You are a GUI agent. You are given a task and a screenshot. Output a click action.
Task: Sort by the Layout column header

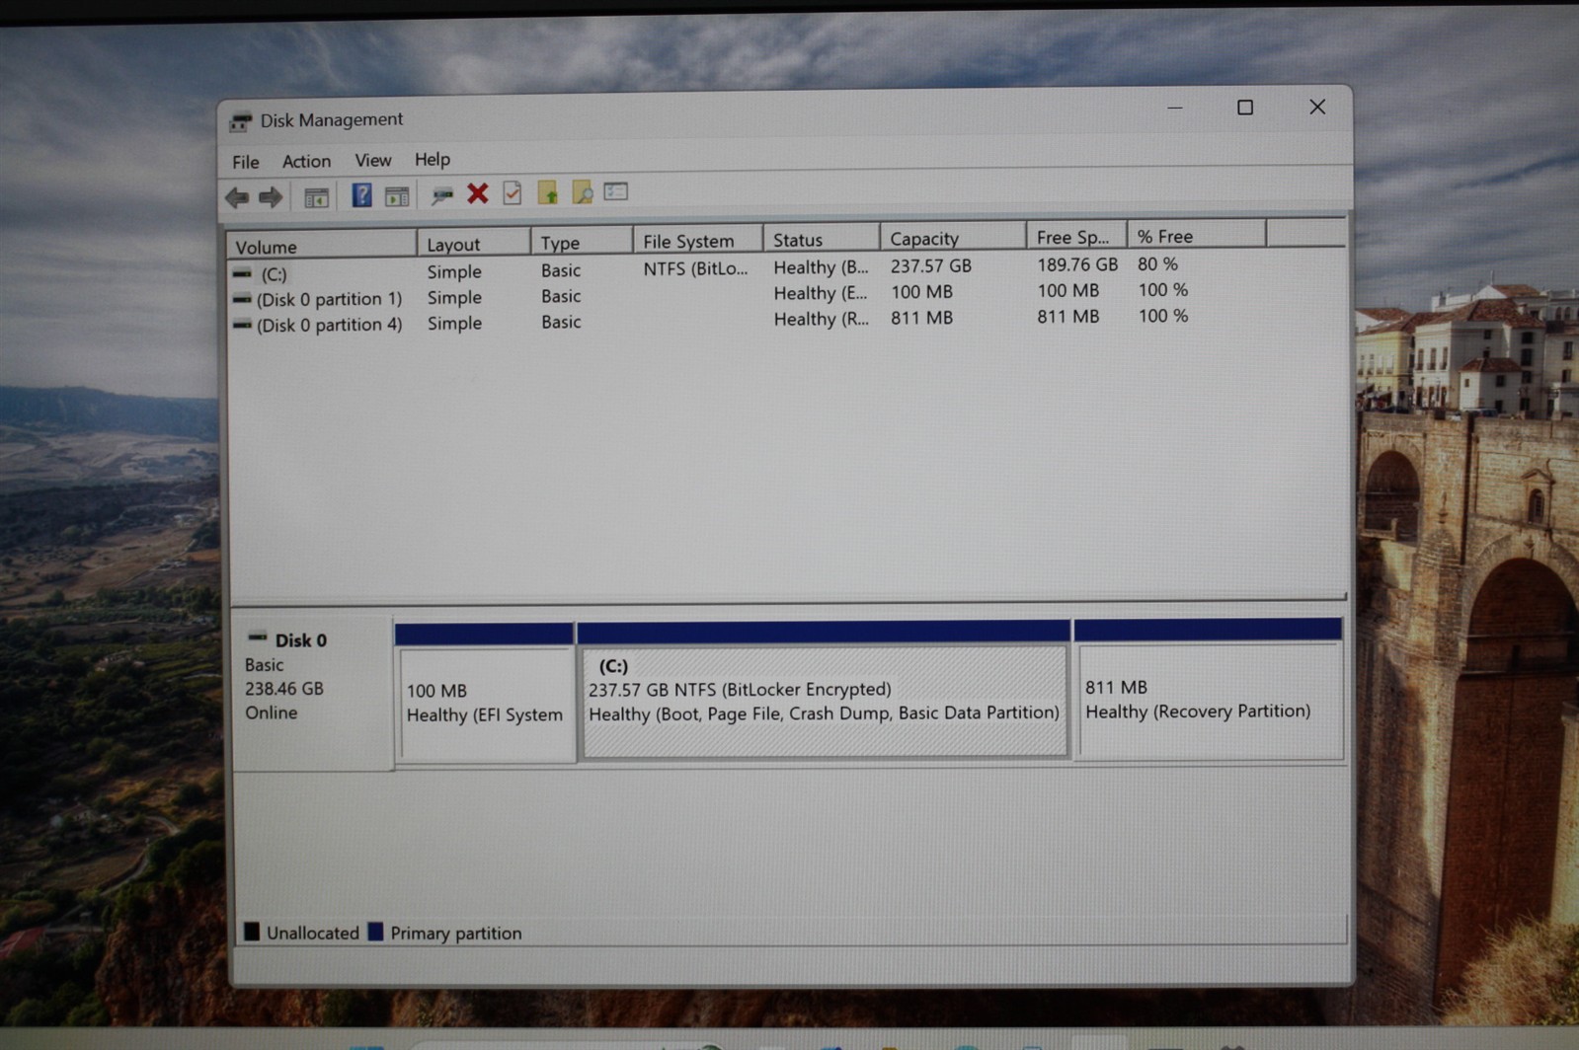tap(474, 244)
